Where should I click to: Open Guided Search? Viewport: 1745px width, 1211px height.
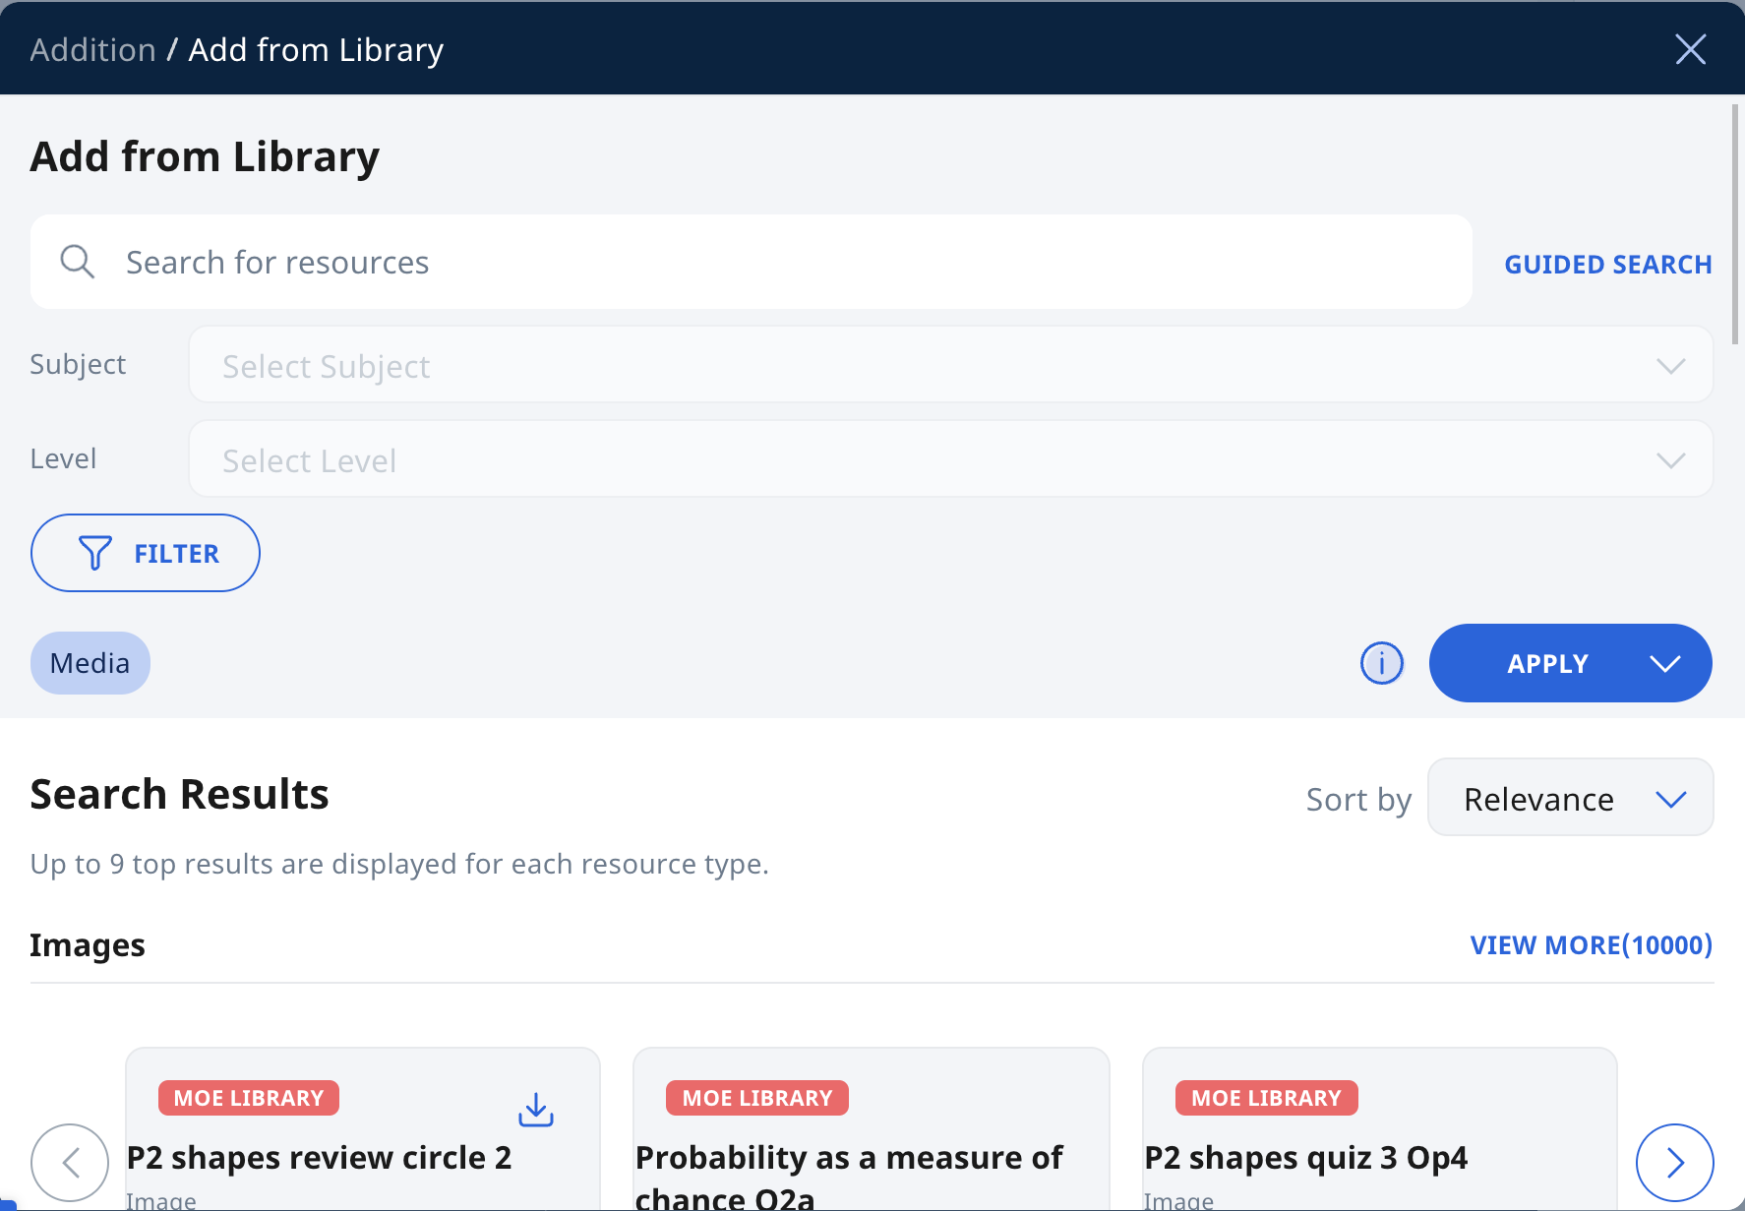click(x=1607, y=265)
